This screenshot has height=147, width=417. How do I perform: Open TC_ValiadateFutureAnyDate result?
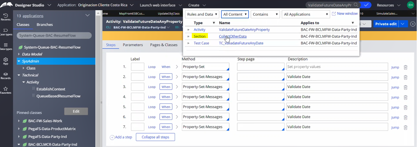(241, 43)
